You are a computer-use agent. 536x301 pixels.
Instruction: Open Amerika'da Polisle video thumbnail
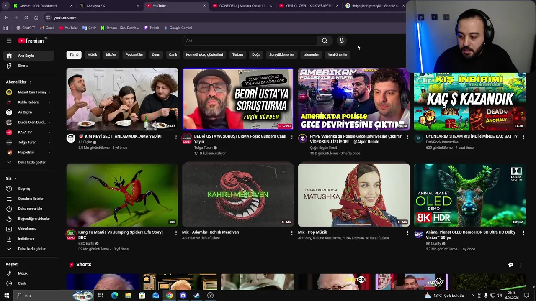coord(354,99)
